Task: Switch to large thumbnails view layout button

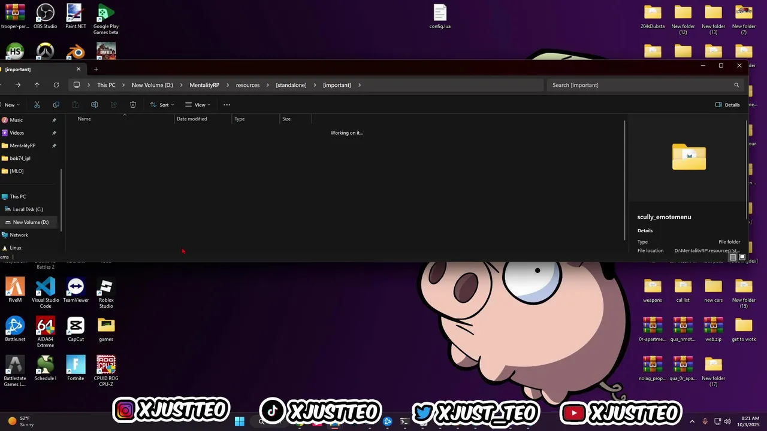Action: [x=742, y=257]
